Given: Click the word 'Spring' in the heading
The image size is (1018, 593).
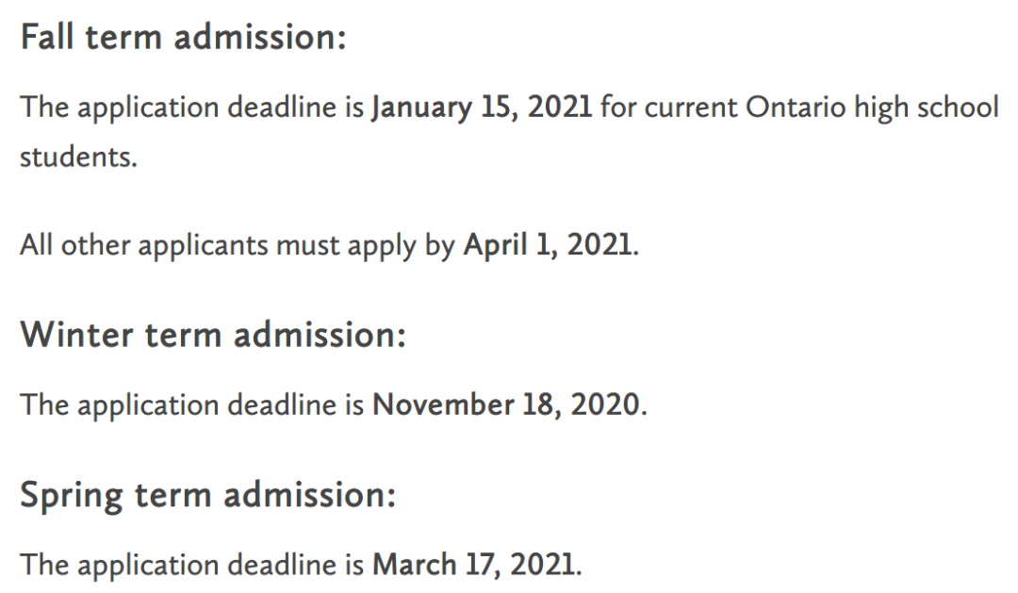Looking at the screenshot, I should tap(72, 497).
